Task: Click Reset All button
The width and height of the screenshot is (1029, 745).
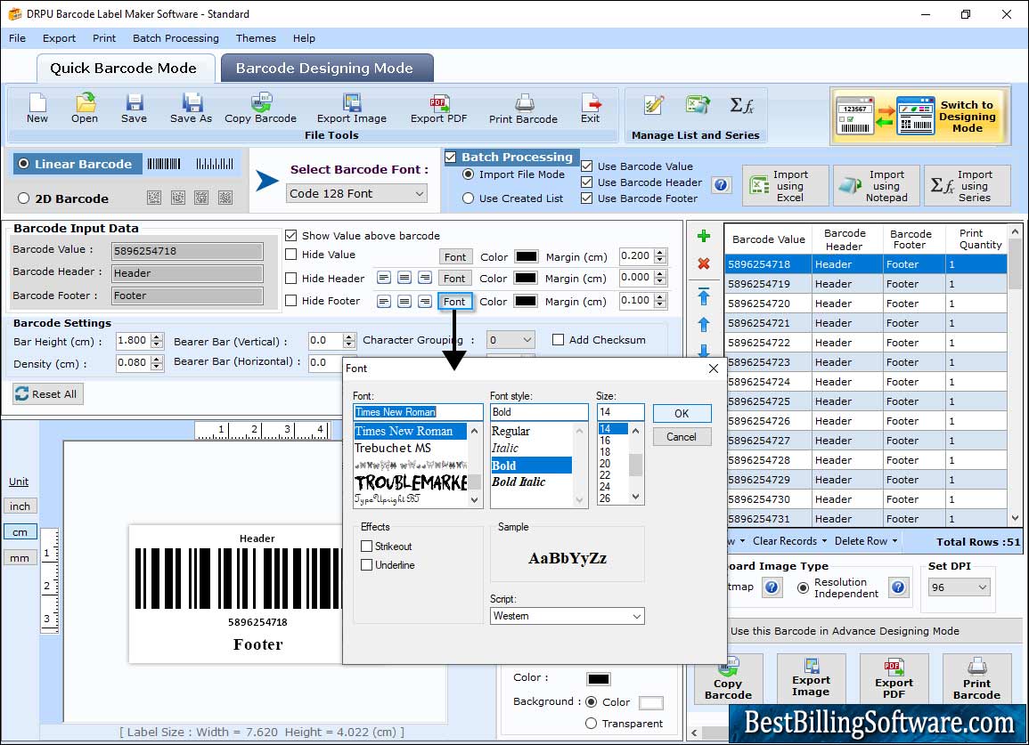Action: [x=48, y=394]
